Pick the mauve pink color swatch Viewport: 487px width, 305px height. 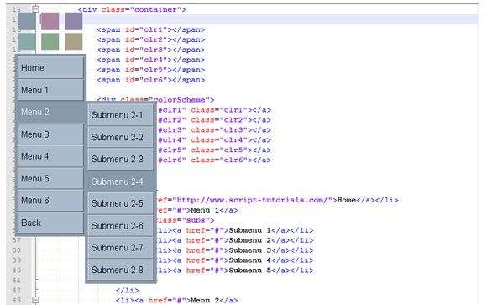(50, 21)
